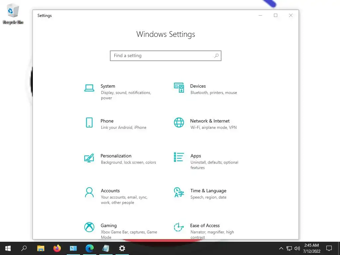Open the Devices keyboard and speaker icon
Image resolution: width=340 pixels, height=255 pixels.
pos(179,88)
